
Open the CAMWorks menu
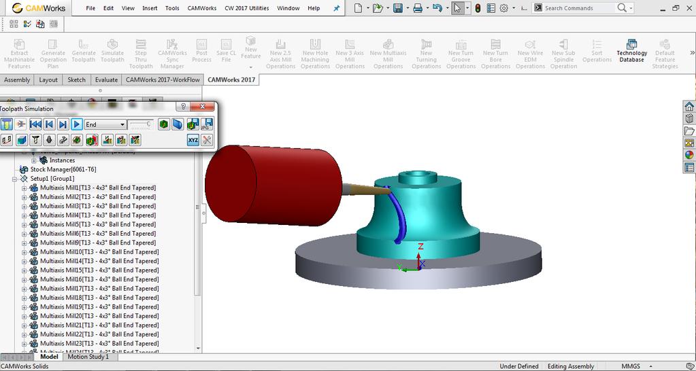point(202,8)
